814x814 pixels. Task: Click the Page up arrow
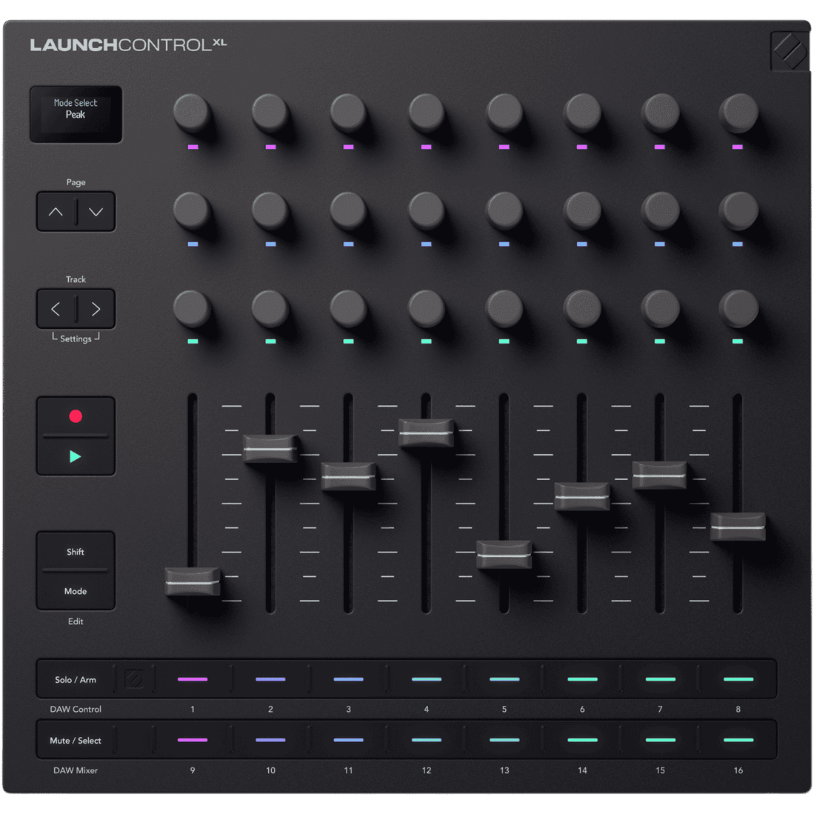[56, 212]
